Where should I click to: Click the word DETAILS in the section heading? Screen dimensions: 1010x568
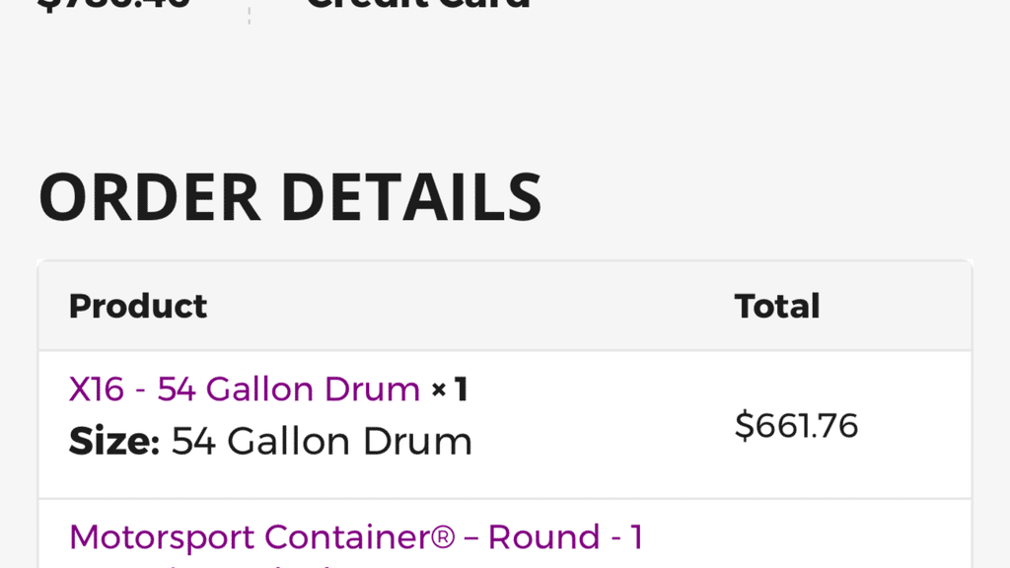(x=410, y=197)
